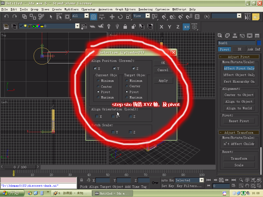263x197 pixels.
Task: Open the named selection sets dropdown
Action: [239, 16]
